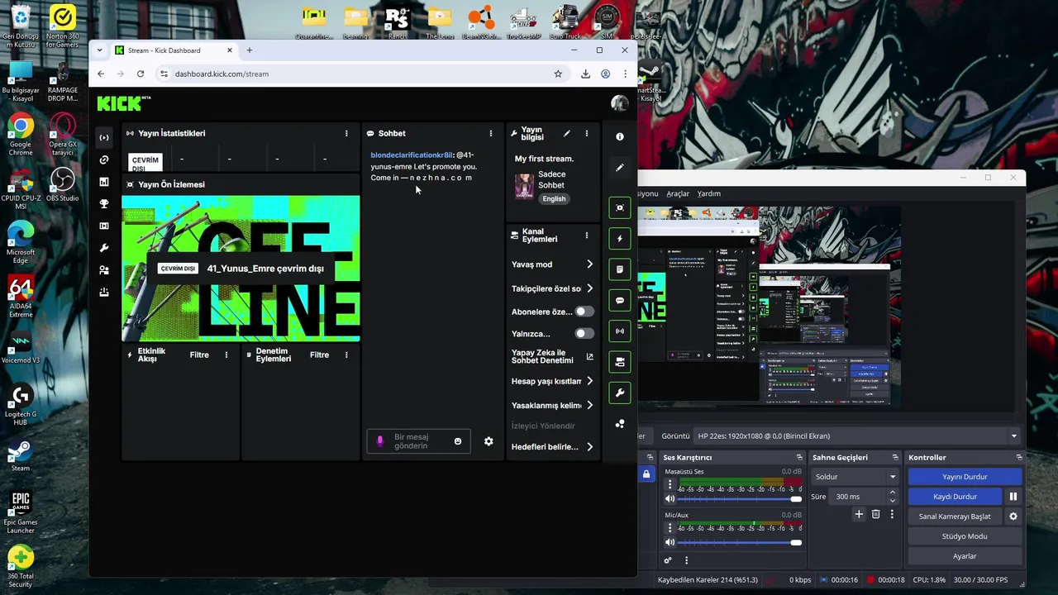This screenshot has width=1058, height=595.
Task: Mute Masaüstü Ses speaker icon in OBS
Action: pos(670,498)
